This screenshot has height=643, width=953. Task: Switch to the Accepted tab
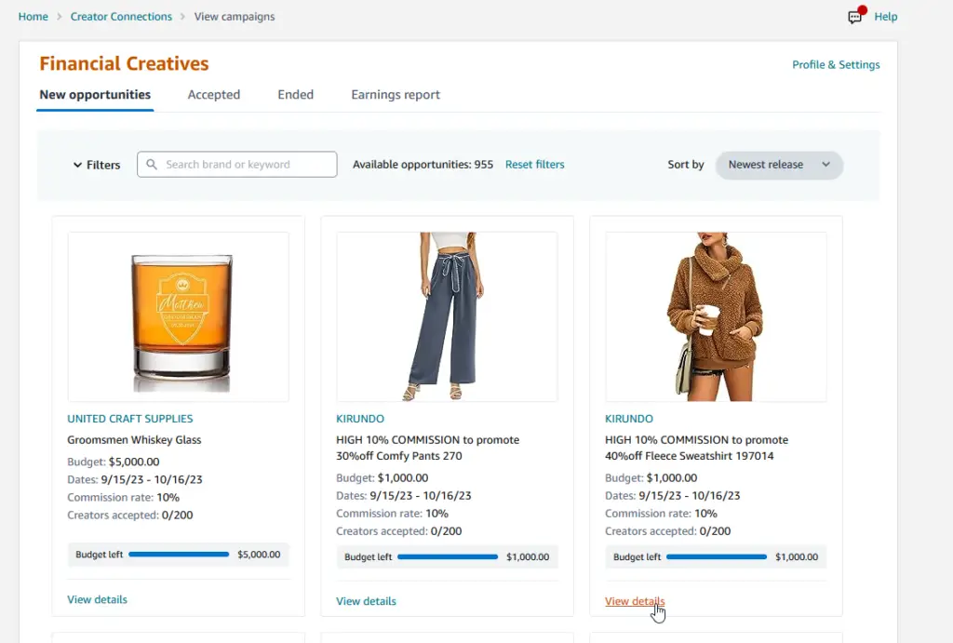(x=214, y=95)
